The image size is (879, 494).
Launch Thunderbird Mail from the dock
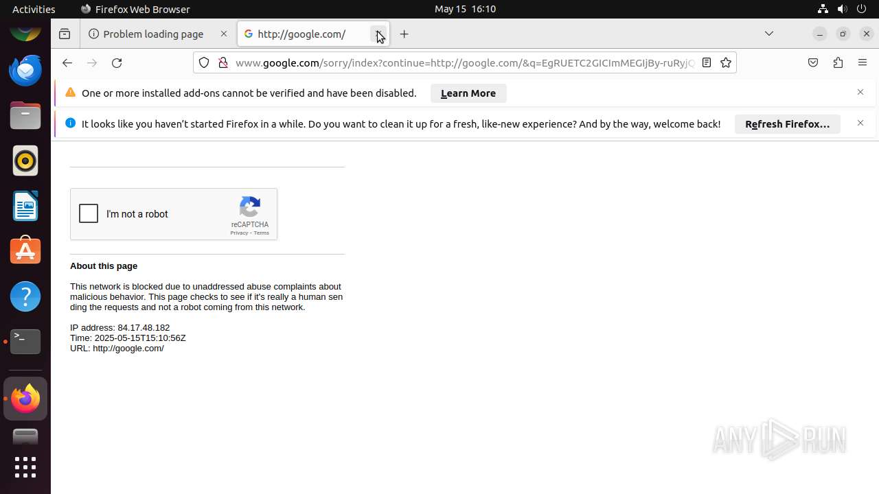tap(25, 70)
